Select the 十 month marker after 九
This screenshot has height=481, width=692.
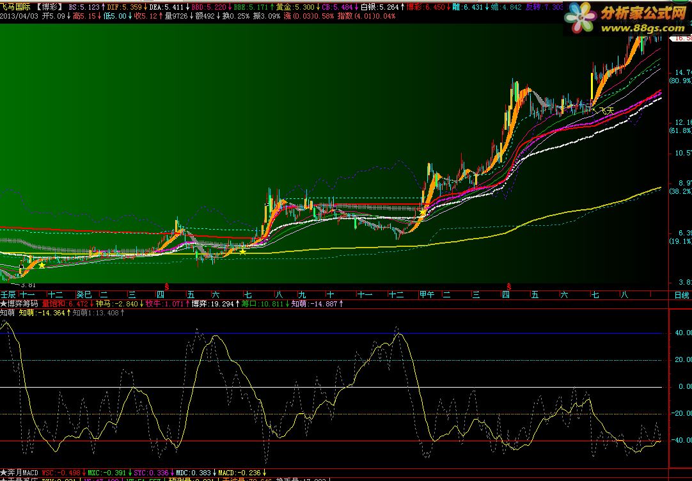331,295
